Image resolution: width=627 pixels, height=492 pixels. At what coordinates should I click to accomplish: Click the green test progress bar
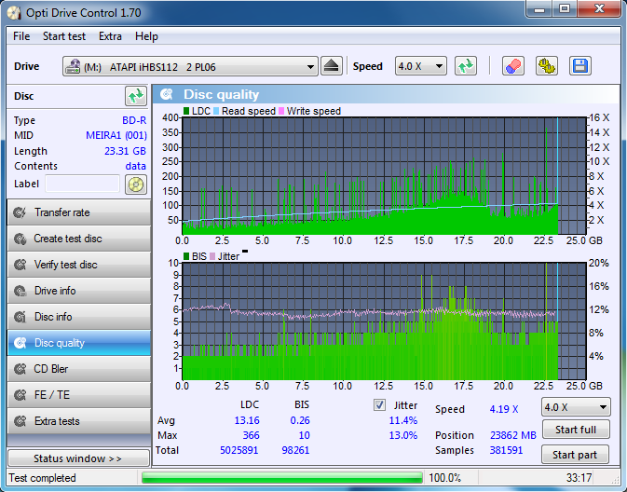282,478
